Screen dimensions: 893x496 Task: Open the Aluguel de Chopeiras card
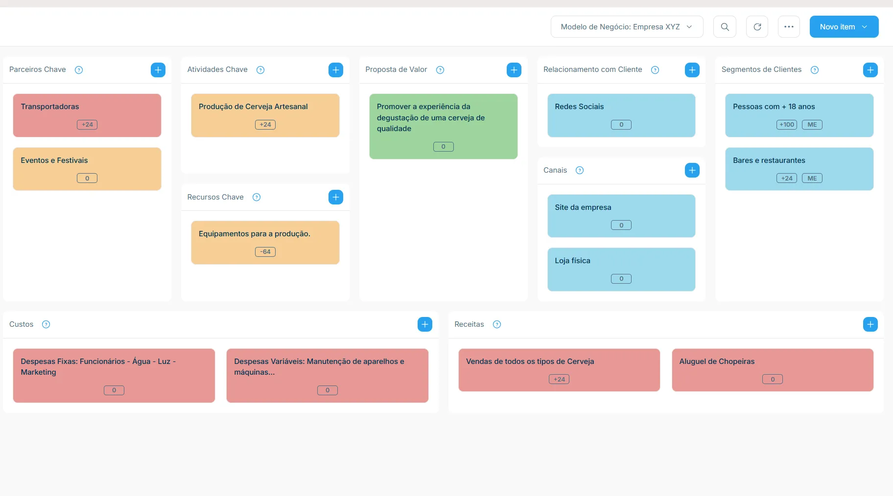click(x=773, y=370)
